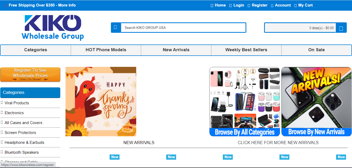Open the Account link
This screenshot has height=168, width=352.
pos(283,5)
